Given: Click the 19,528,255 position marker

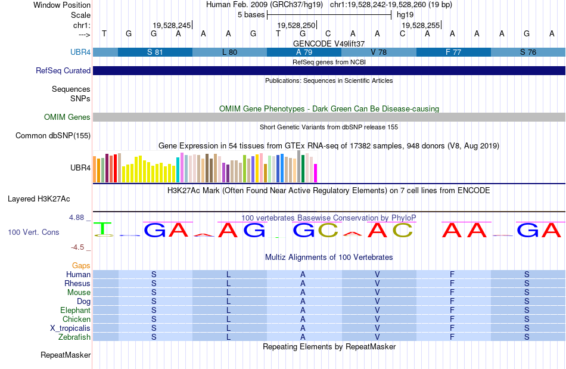Looking at the screenshot, I should coord(421,25).
